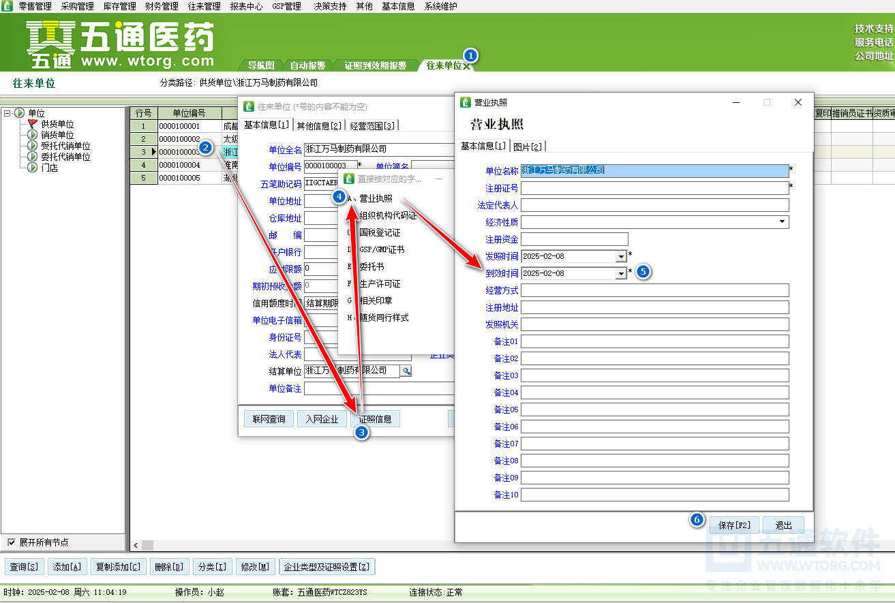Click the 注册证号 input field
895x603 pixels.
pos(654,188)
